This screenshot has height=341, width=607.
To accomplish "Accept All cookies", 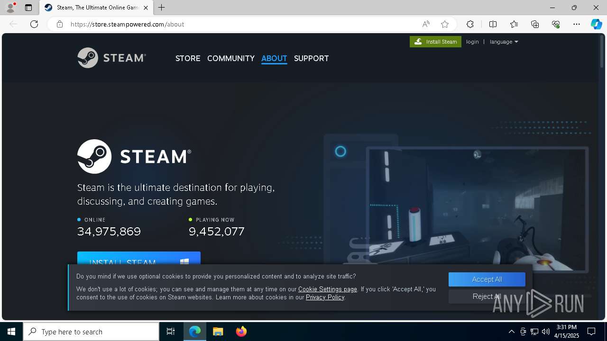I will tap(487, 279).
